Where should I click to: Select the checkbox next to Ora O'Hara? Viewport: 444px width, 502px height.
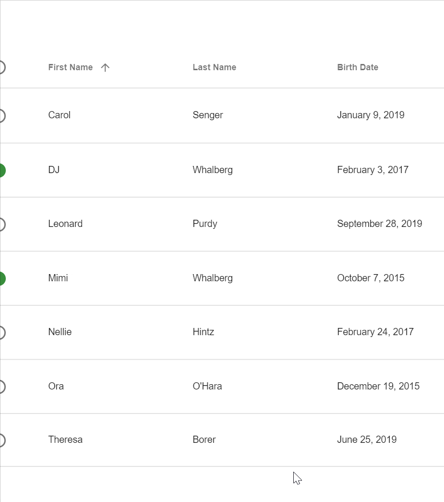[x=2, y=387]
